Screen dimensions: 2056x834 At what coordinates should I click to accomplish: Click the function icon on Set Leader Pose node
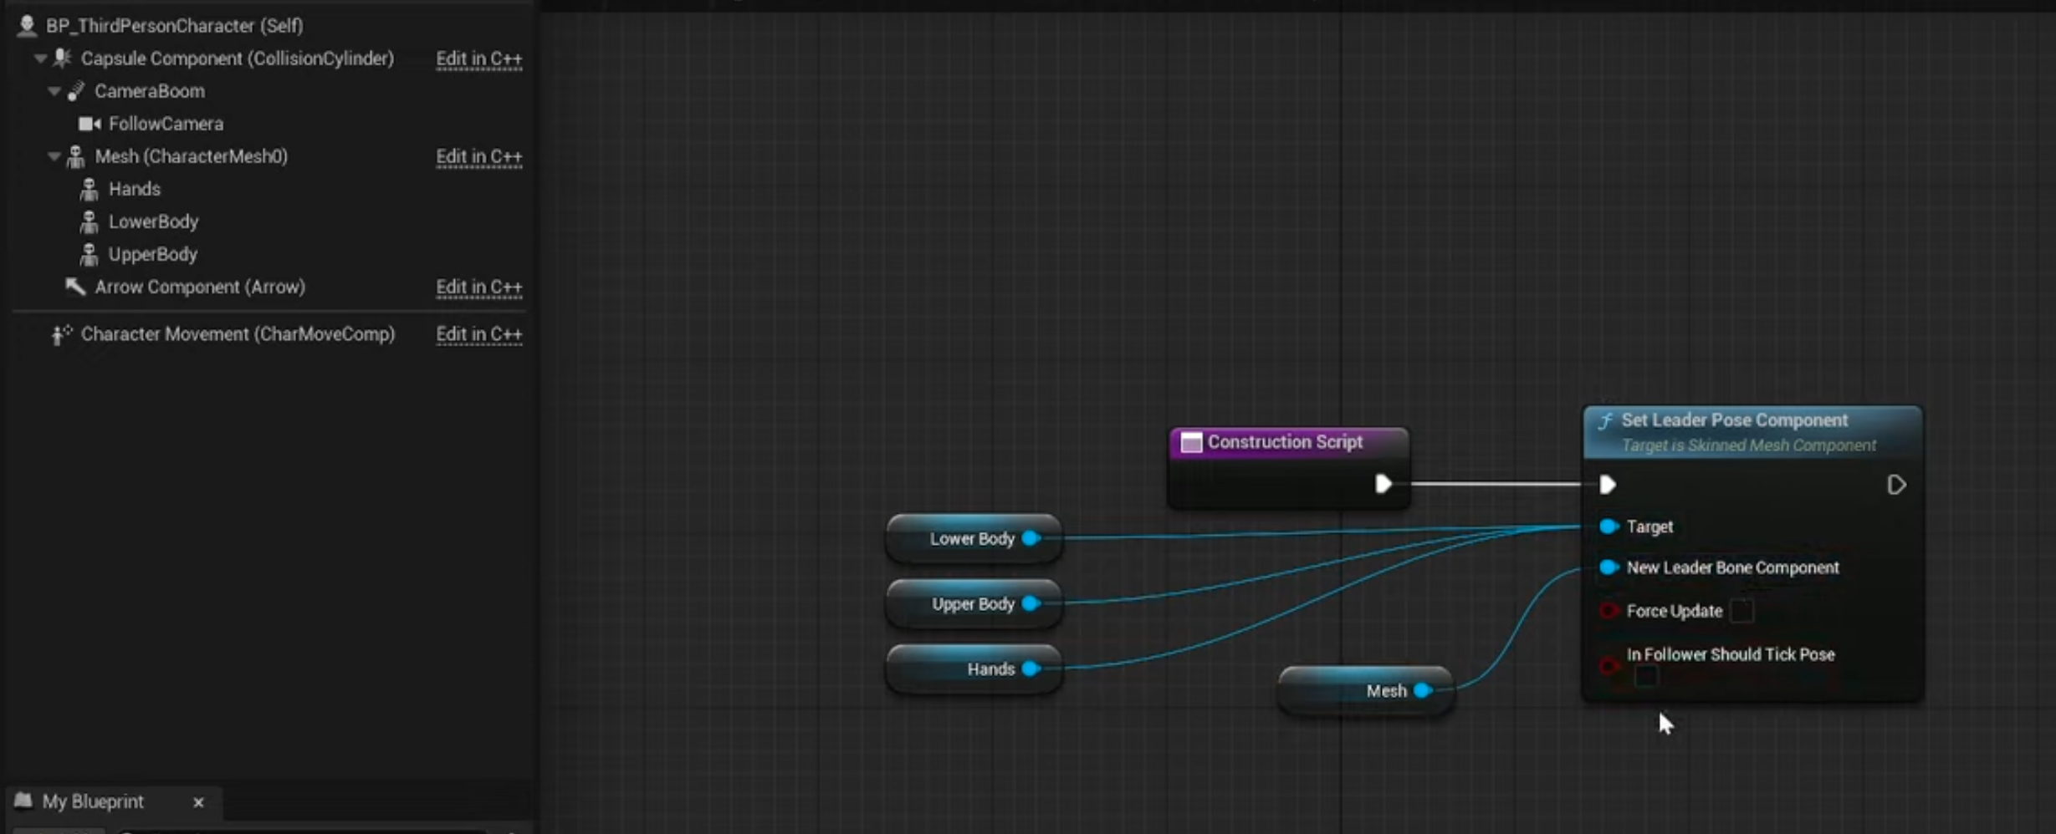[x=1606, y=420]
